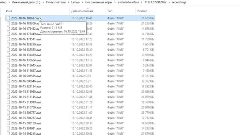Click file icon of 2022-10-16 131439.awr

[x=8, y=55]
